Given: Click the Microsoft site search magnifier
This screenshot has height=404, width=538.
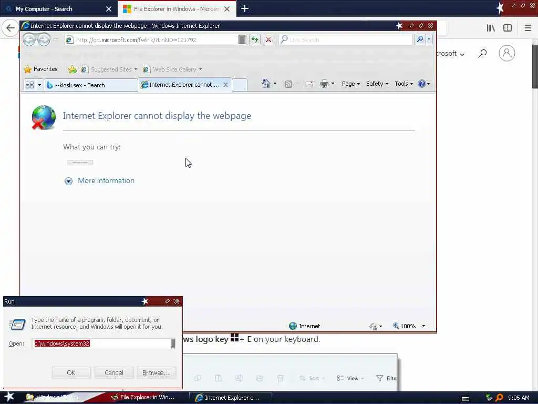Looking at the screenshot, I should (x=482, y=54).
